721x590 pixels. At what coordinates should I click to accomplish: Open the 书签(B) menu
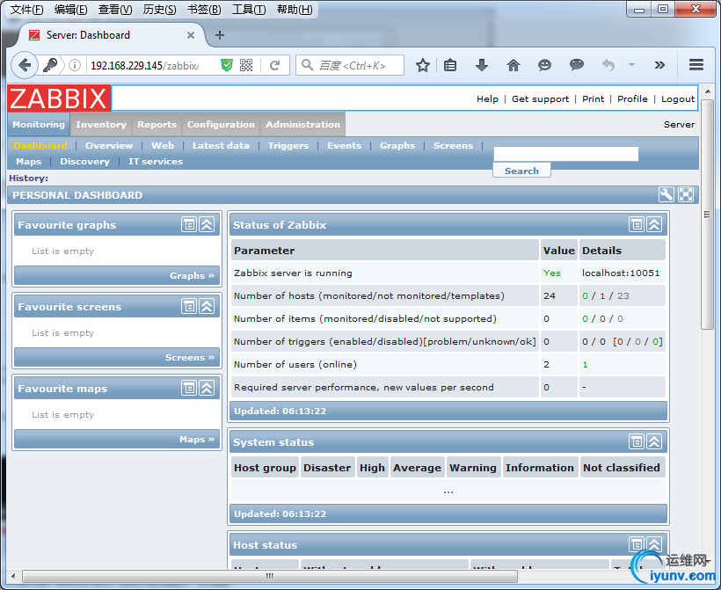204,10
